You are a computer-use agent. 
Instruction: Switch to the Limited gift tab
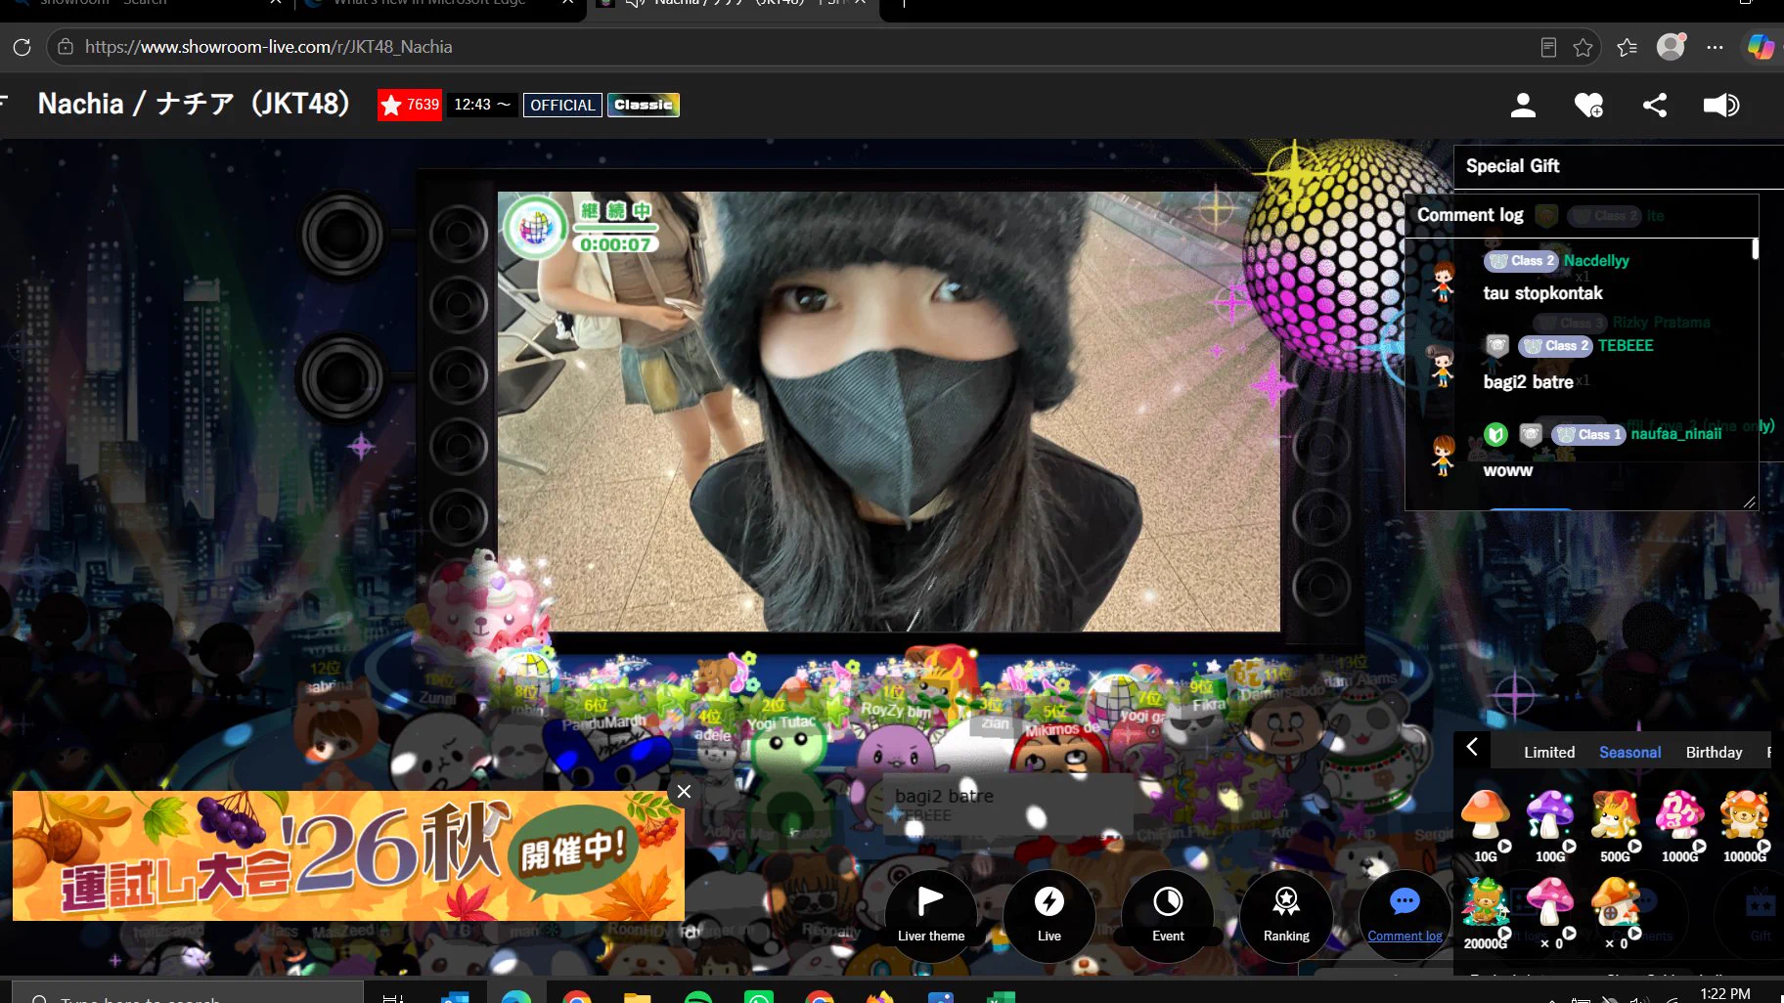[x=1549, y=752]
